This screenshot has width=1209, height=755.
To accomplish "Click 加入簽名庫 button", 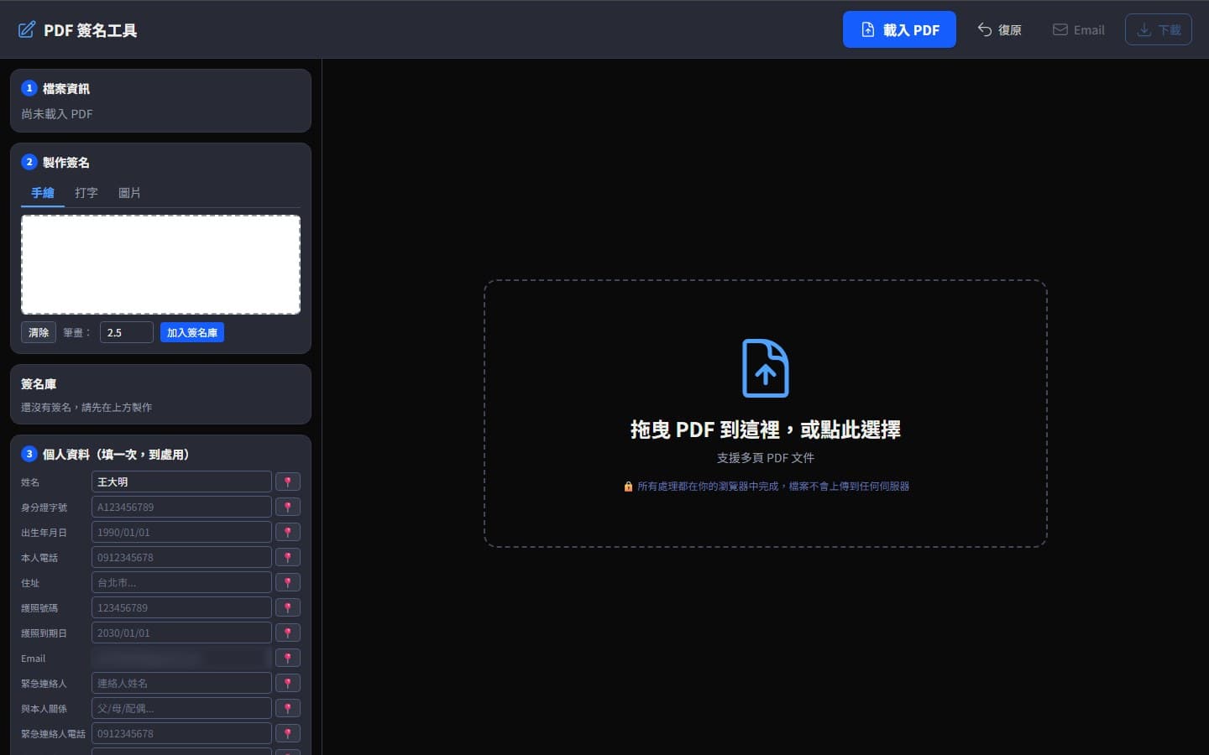I will 192,332.
